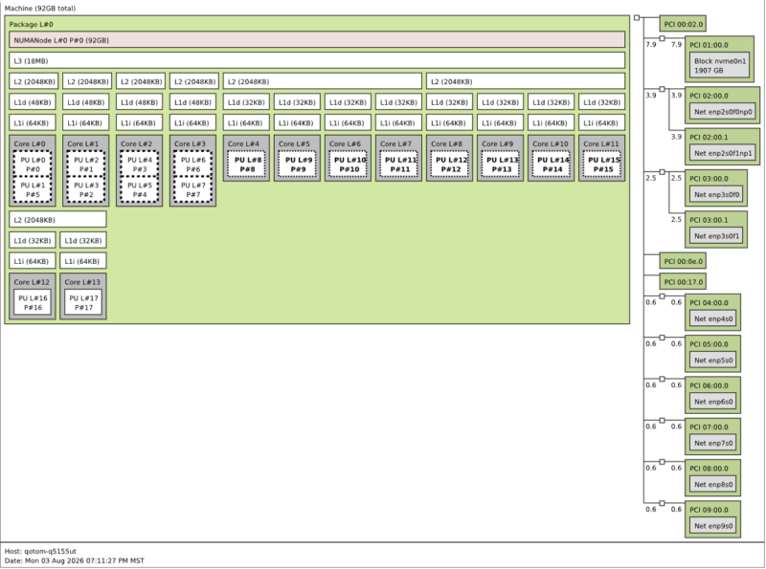Image resolution: width=766 pixels, height=569 pixels.
Task: Click the Core L#2 label
Action: click(x=136, y=144)
